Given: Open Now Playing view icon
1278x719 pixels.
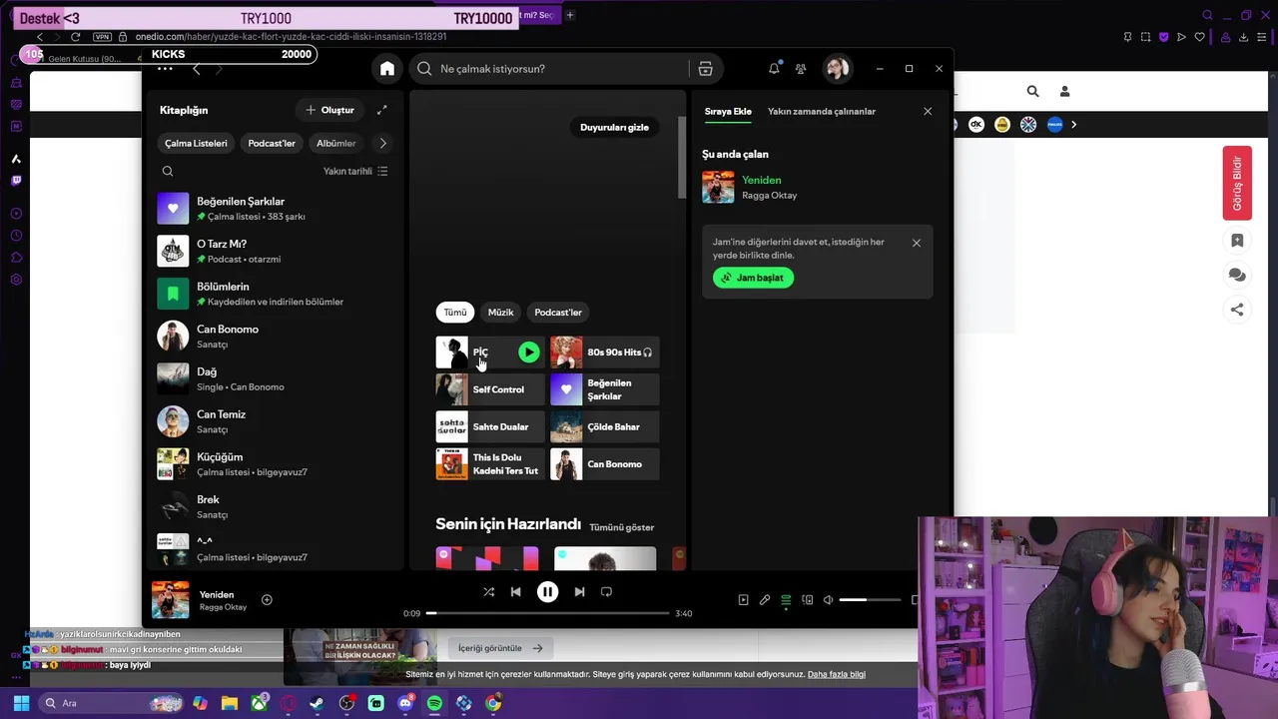Looking at the screenshot, I should (743, 600).
